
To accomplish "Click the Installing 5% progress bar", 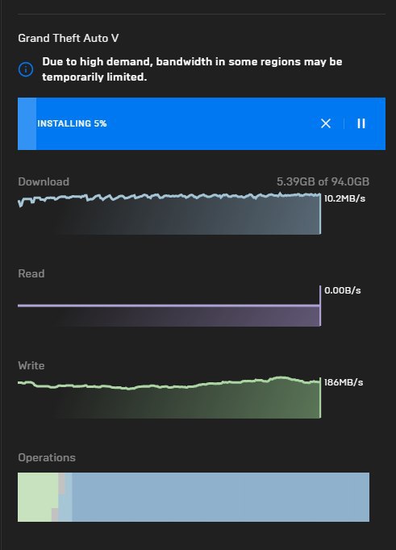I will click(202, 124).
